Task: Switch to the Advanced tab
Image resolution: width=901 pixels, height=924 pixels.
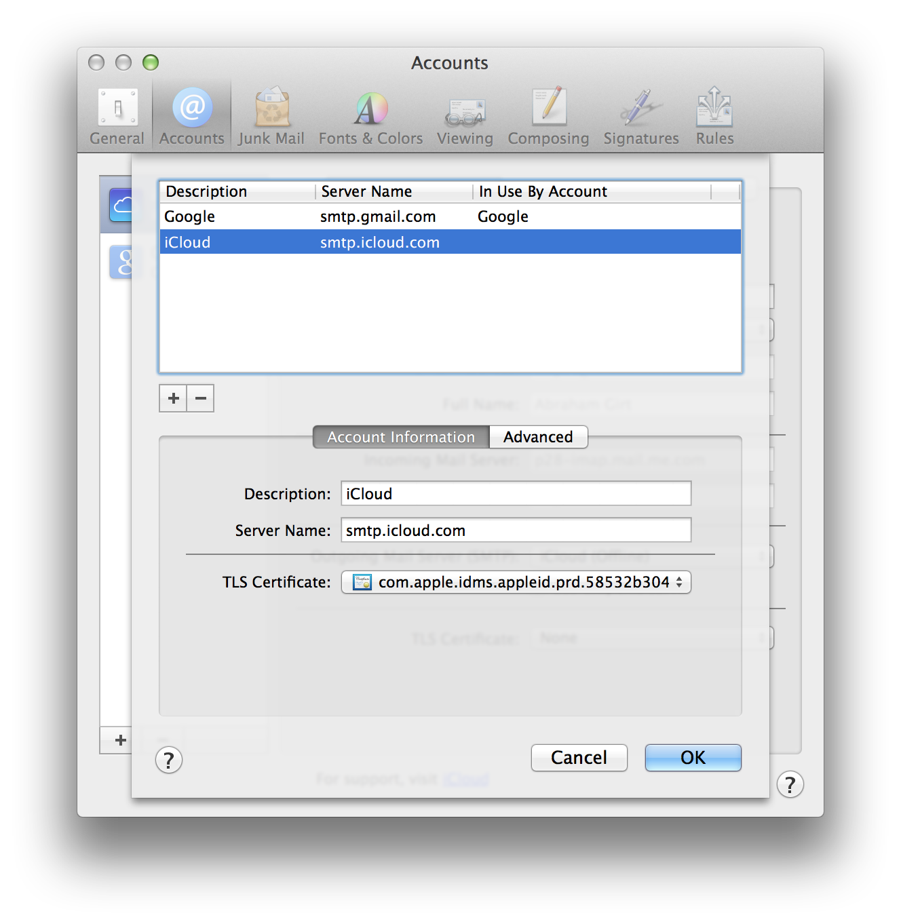Action: coord(539,437)
